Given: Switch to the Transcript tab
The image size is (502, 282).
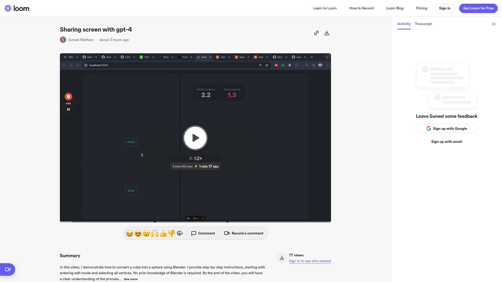Looking at the screenshot, I should coord(423,24).
